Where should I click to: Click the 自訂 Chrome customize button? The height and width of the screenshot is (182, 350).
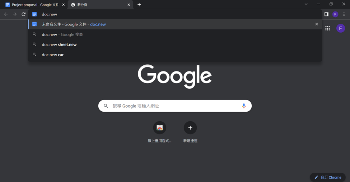pos(328,177)
